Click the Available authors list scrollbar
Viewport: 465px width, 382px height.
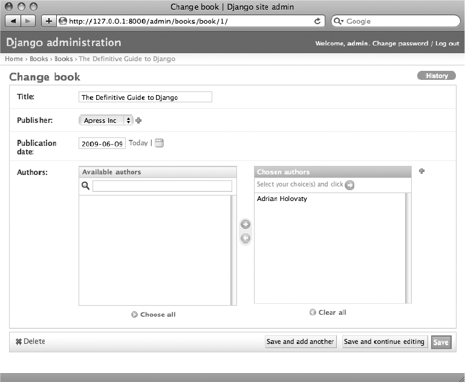tap(233, 250)
